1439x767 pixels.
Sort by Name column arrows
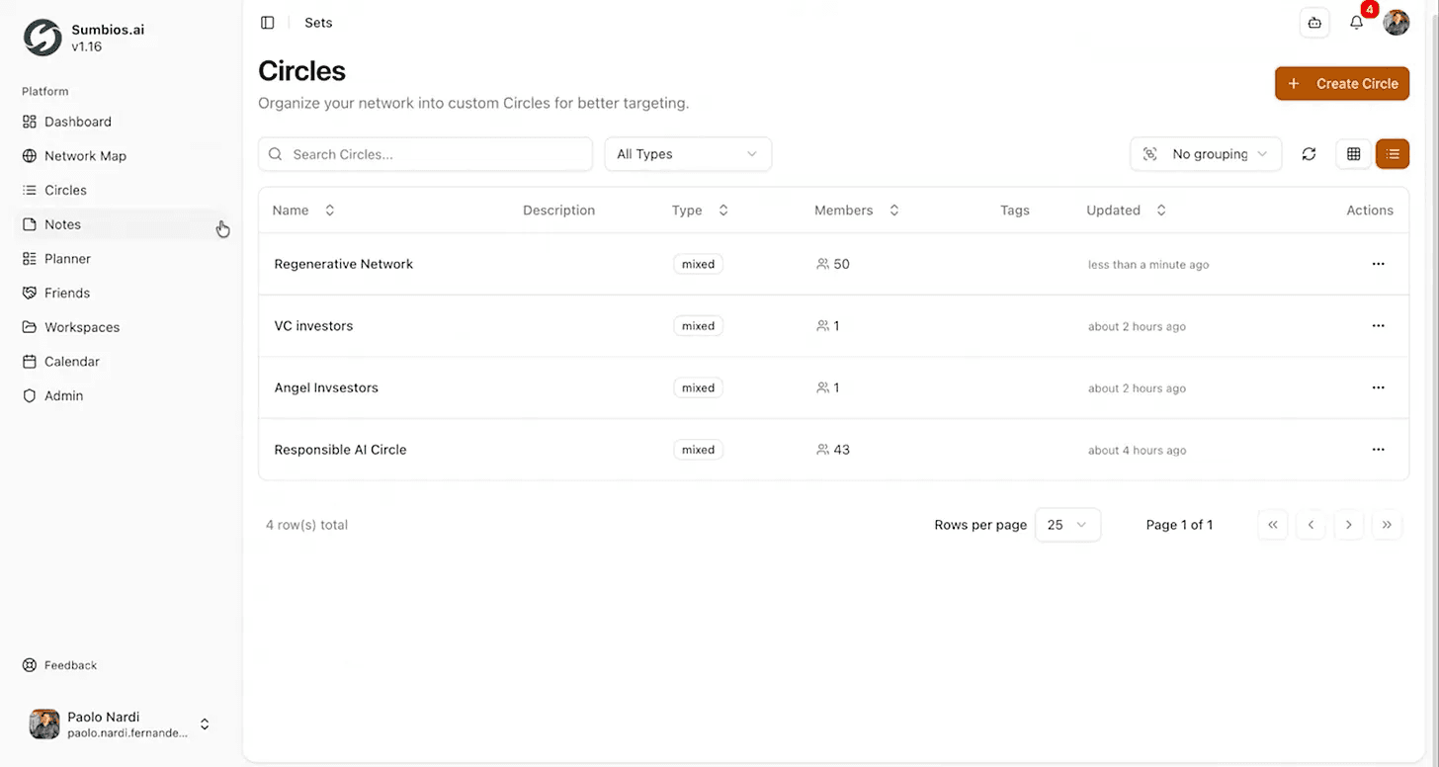coord(330,211)
